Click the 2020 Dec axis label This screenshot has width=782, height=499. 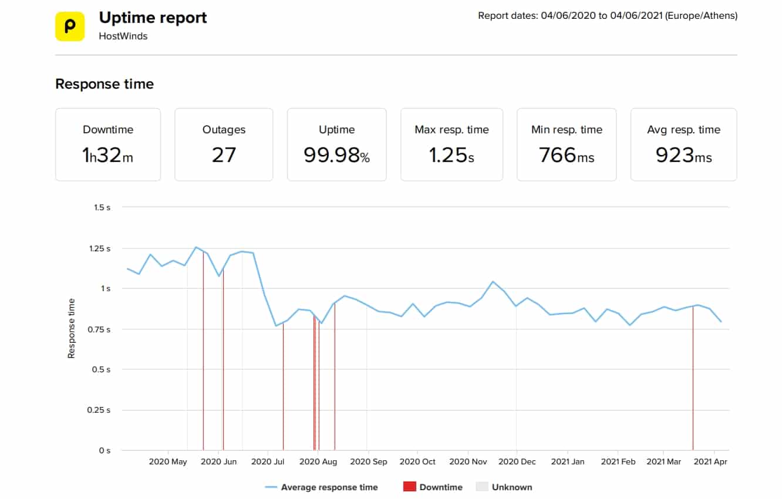(x=517, y=462)
